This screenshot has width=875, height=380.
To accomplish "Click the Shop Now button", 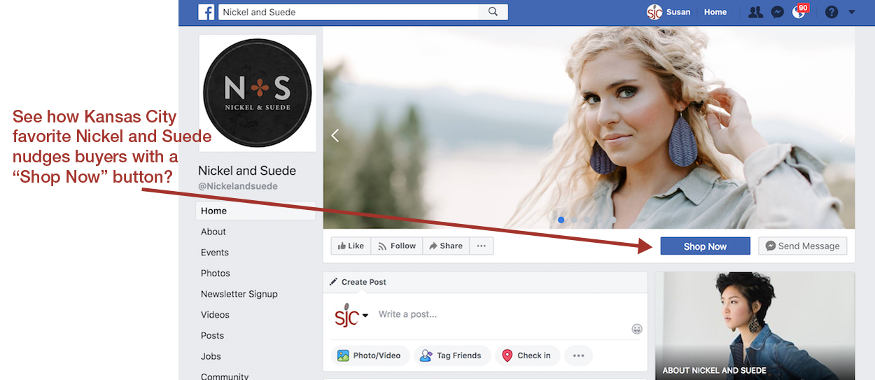I will (x=705, y=246).
